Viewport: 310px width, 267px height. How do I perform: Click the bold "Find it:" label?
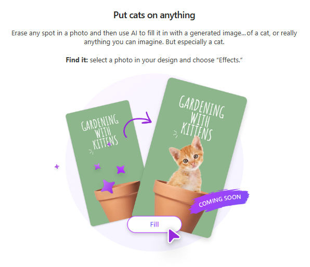tap(76, 60)
